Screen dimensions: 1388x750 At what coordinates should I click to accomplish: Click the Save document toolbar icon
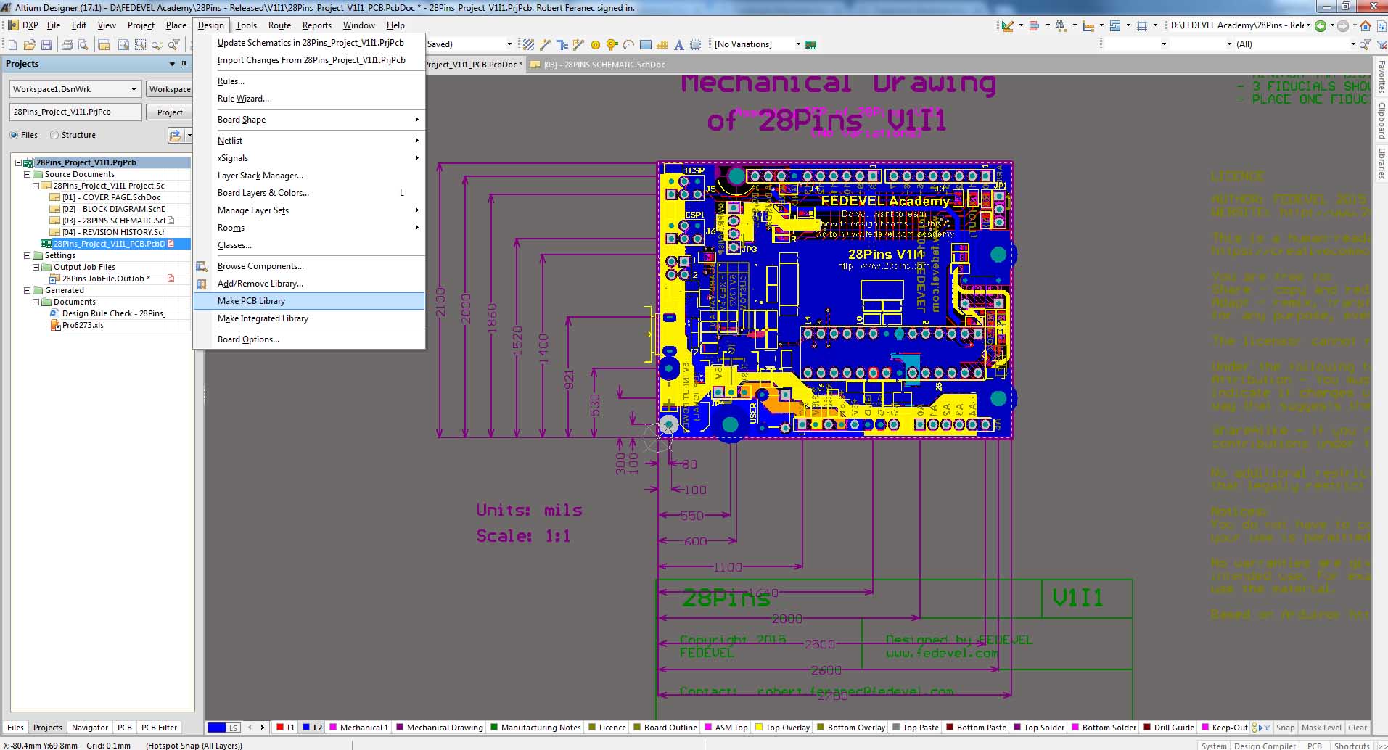click(46, 45)
